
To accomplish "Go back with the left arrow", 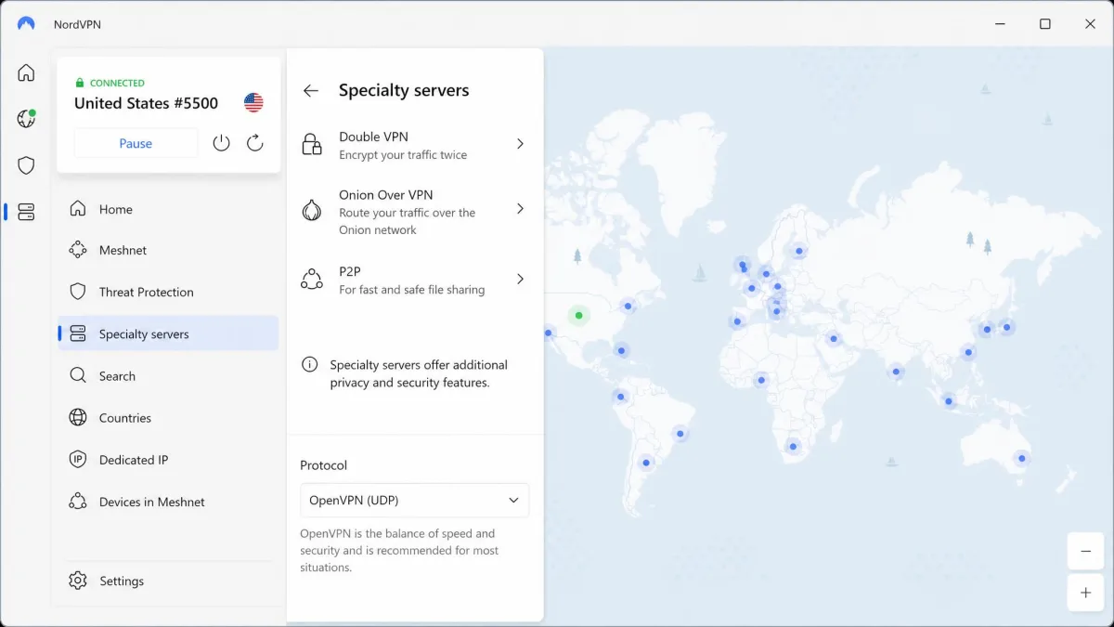I will (x=311, y=90).
